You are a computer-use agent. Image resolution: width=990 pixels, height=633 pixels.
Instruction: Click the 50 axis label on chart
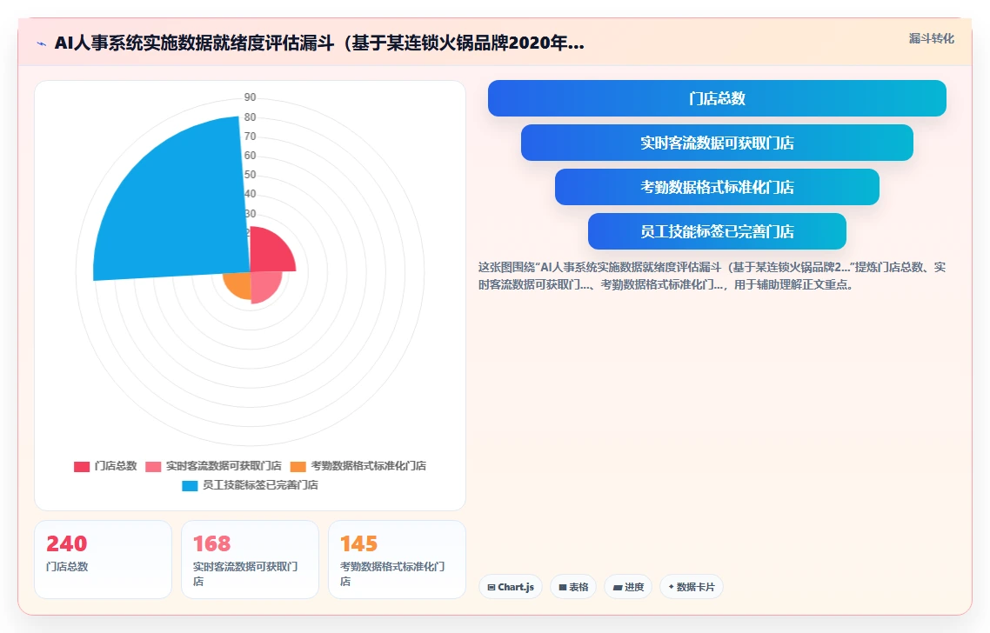250,175
